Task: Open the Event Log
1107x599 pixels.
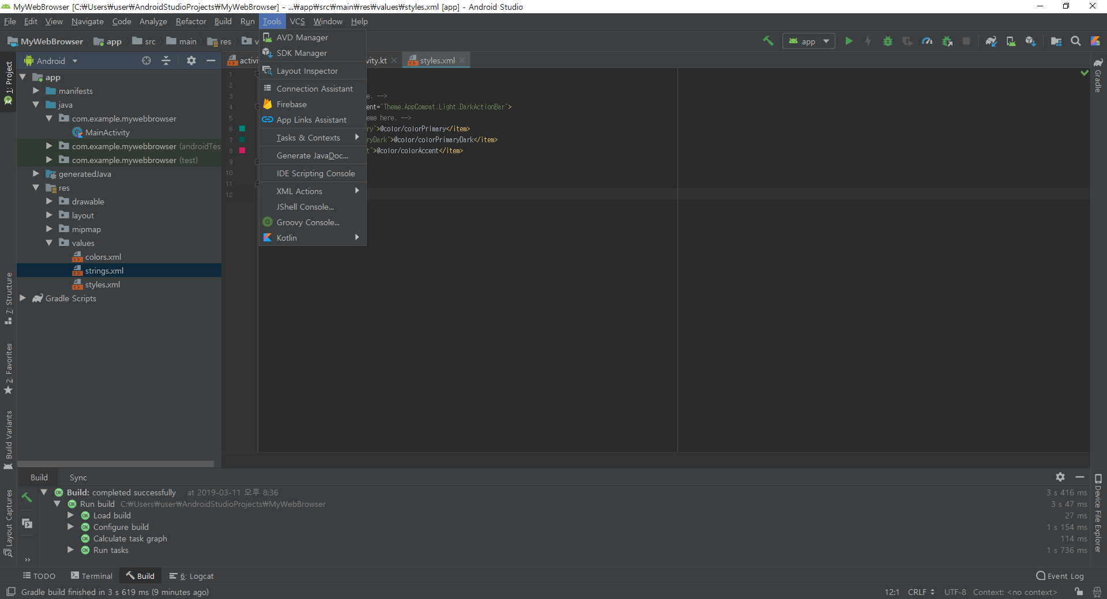Action: click(1060, 576)
